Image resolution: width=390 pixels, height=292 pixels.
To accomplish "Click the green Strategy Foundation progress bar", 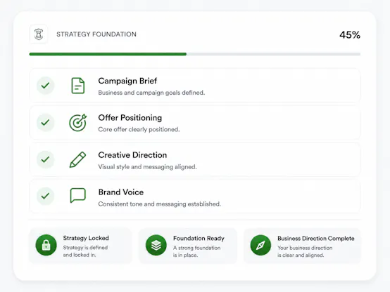I will [x=108, y=54].
